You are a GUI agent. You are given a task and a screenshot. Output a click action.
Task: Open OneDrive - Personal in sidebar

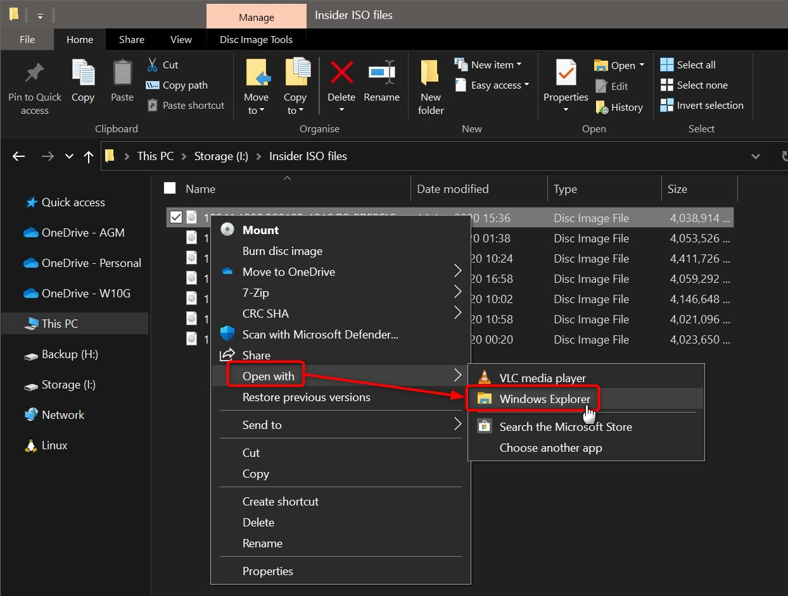pyautogui.click(x=82, y=263)
